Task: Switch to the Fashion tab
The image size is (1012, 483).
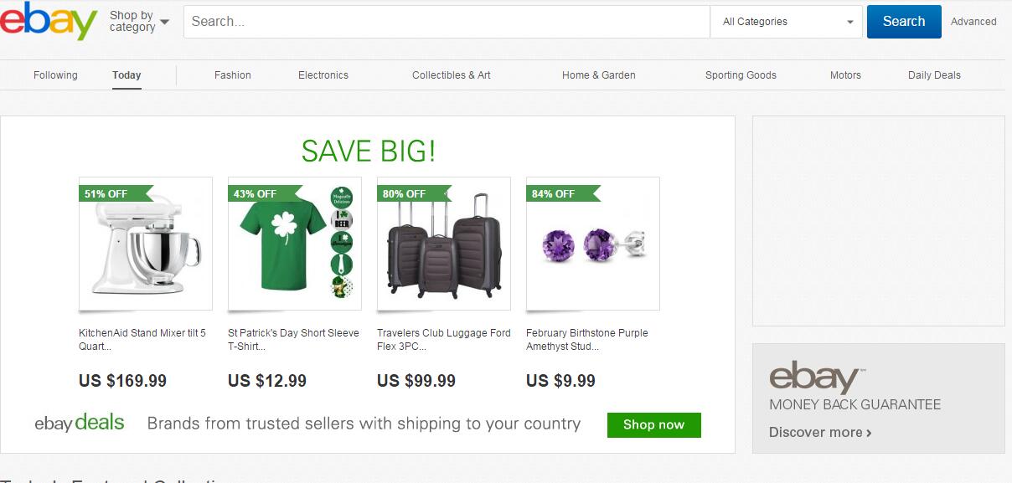Action: click(x=233, y=75)
